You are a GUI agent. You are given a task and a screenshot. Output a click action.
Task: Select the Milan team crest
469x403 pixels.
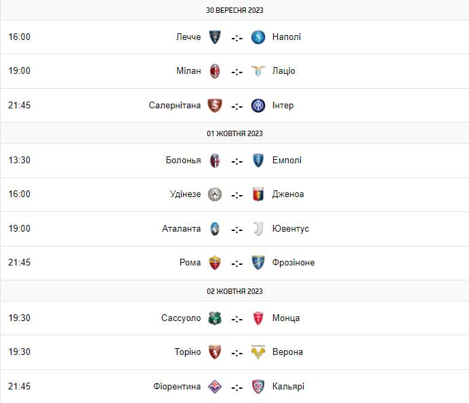tap(215, 71)
